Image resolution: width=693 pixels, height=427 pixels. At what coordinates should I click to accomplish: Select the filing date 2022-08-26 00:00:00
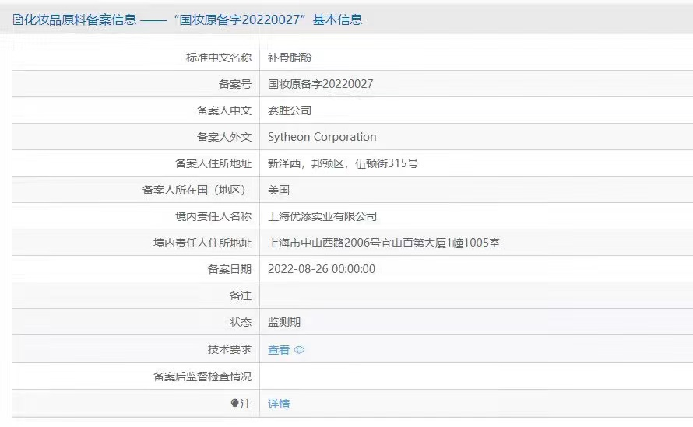[321, 269]
